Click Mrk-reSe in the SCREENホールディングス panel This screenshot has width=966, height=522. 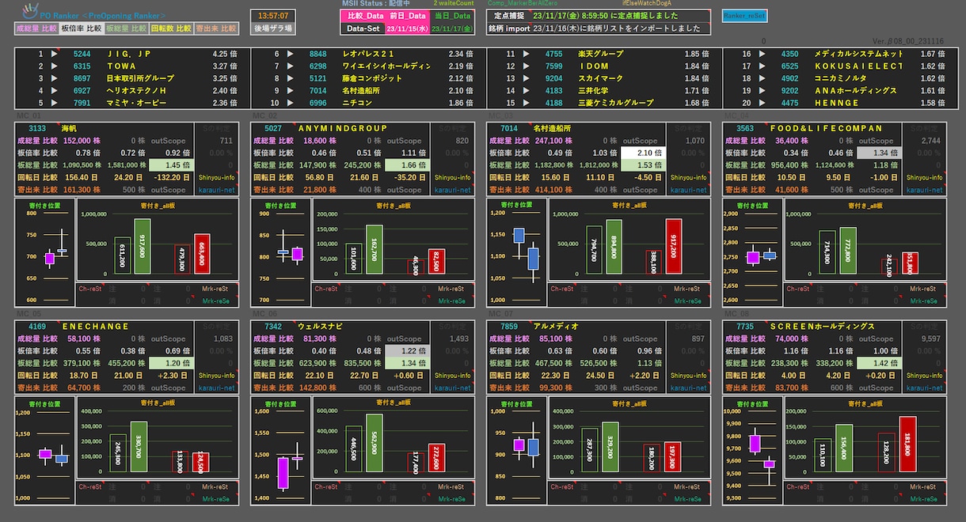[924, 500]
